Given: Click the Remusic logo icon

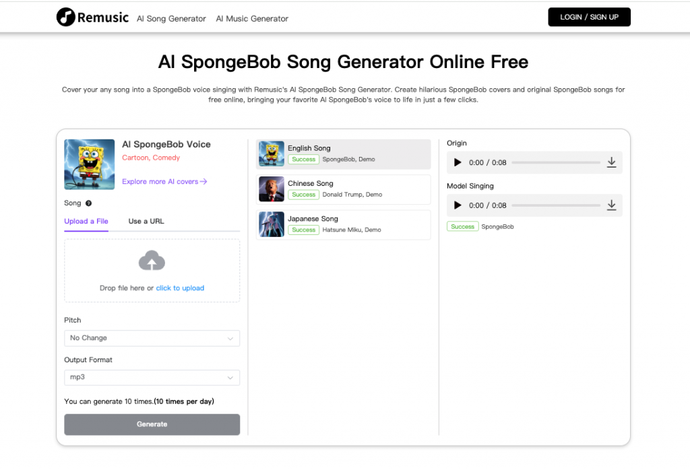Looking at the screenshot, I should [65, 18].
